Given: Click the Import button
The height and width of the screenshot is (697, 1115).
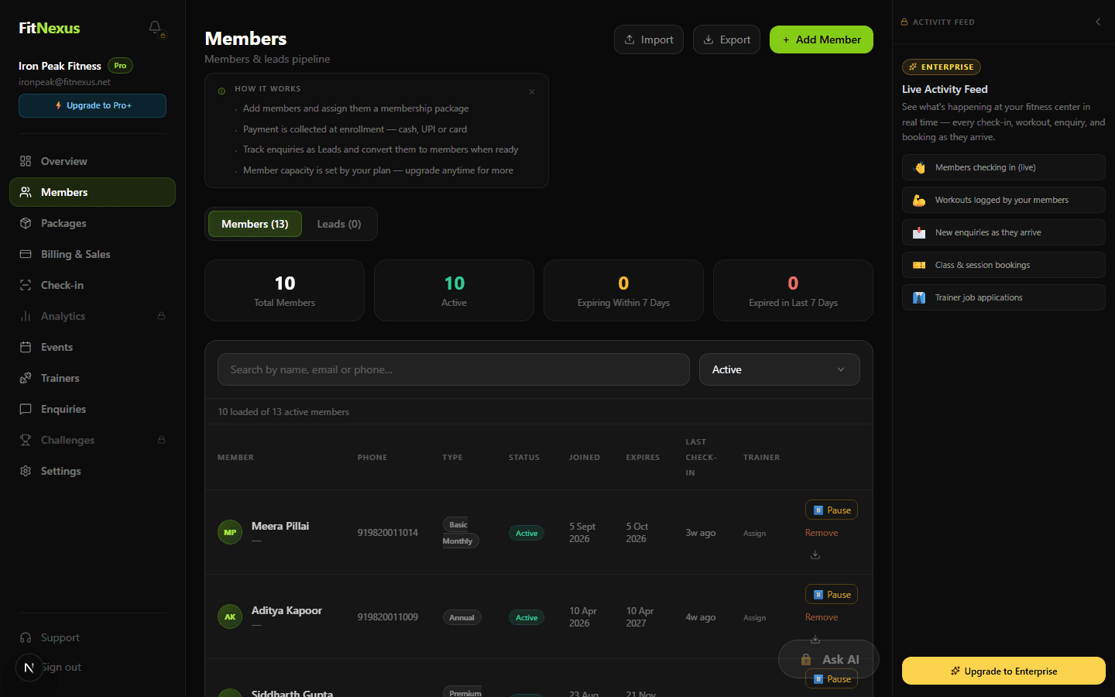Looking at the screenshot, I should (649, 39).
